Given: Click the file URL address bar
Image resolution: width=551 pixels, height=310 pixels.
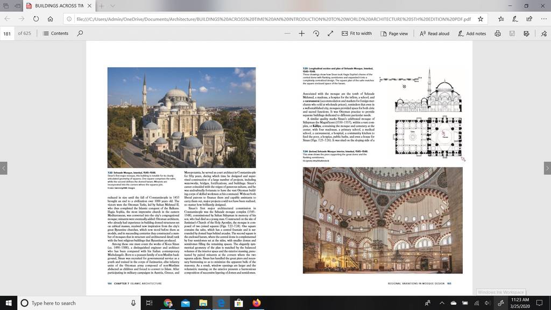Looking at the screenshot, I should pos(273,19).
